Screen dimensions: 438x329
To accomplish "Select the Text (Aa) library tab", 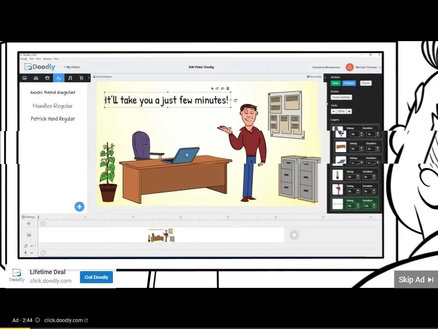I will pos(59,78).
